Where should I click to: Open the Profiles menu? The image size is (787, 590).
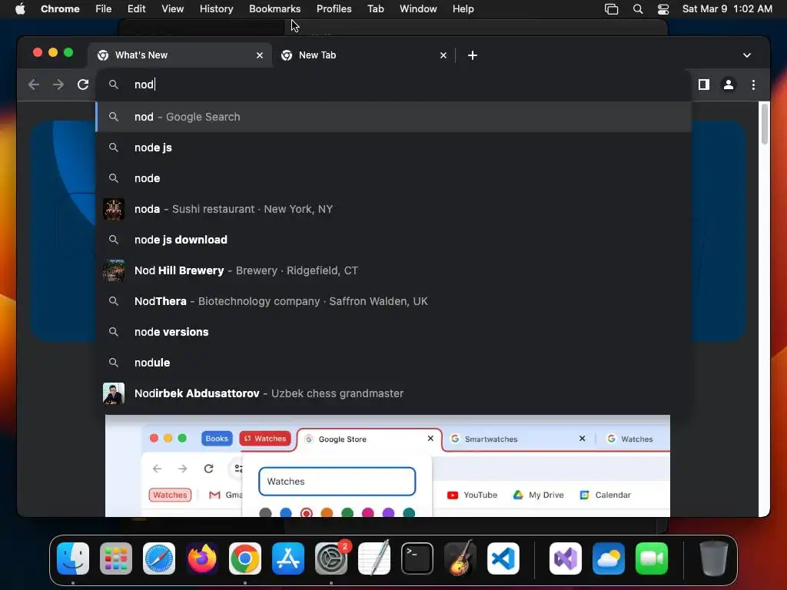(x=334, y=8)
